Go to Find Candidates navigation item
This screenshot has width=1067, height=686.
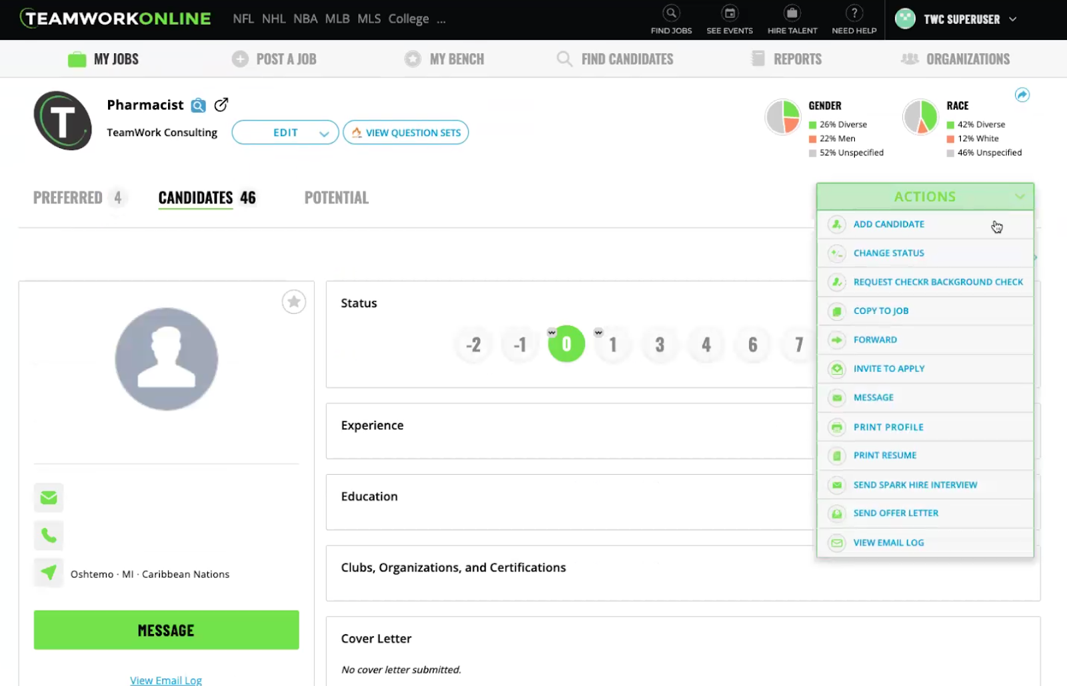(615, 59)
